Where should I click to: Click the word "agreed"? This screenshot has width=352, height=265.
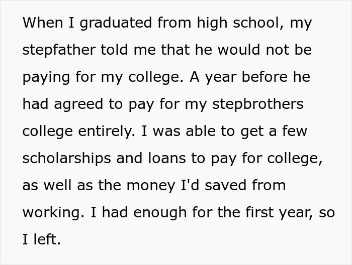(x=79, y=105)
